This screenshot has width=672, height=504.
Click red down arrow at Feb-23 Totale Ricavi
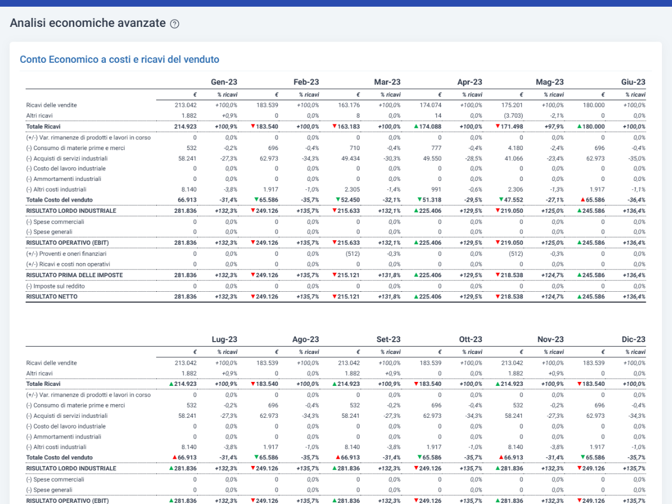point(253,127)
